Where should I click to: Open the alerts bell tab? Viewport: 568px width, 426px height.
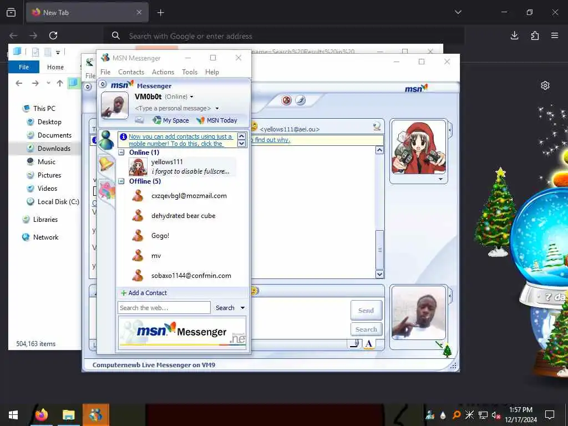point(106,164)
